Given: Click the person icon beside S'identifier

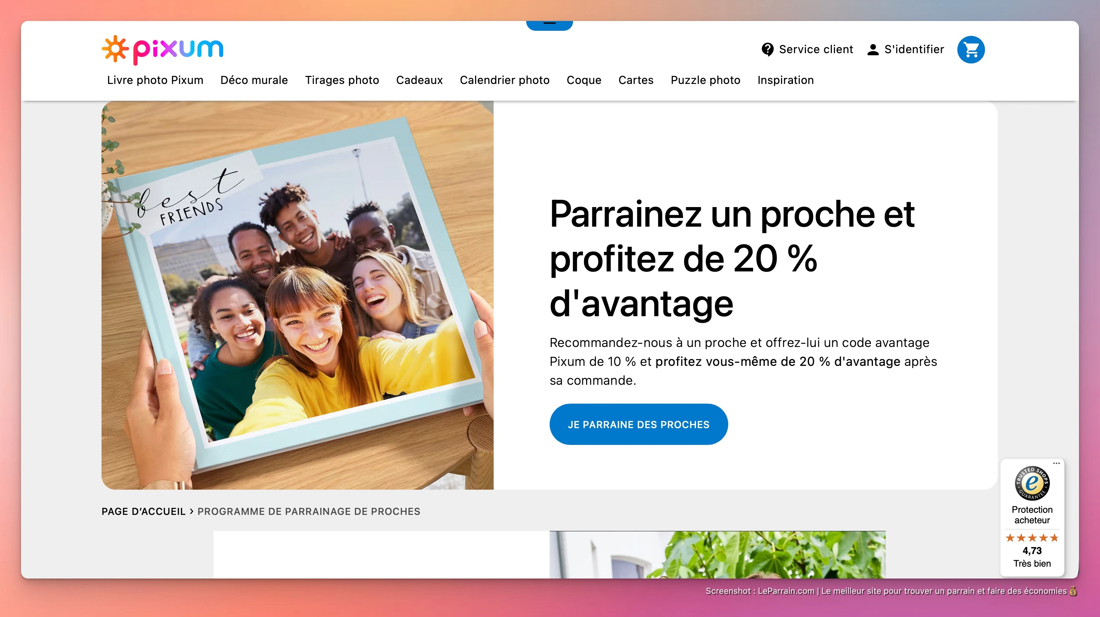Looking at the screenshot, I should (873, 50).
